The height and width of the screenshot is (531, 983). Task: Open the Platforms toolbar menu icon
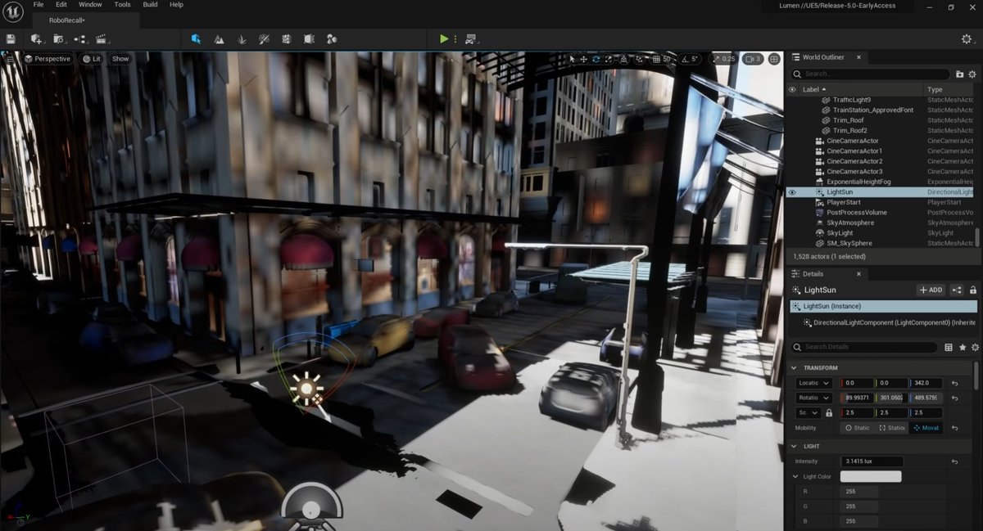[472, 38]
